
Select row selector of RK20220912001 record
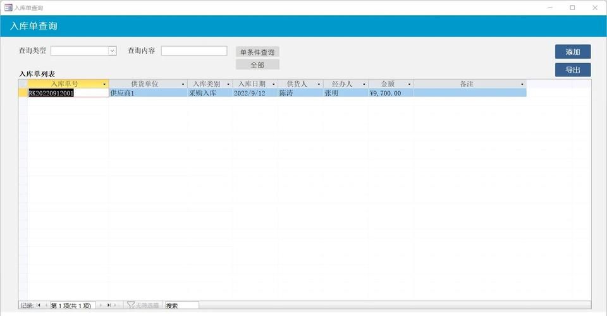pyautogui.click(x=23, y=93)
